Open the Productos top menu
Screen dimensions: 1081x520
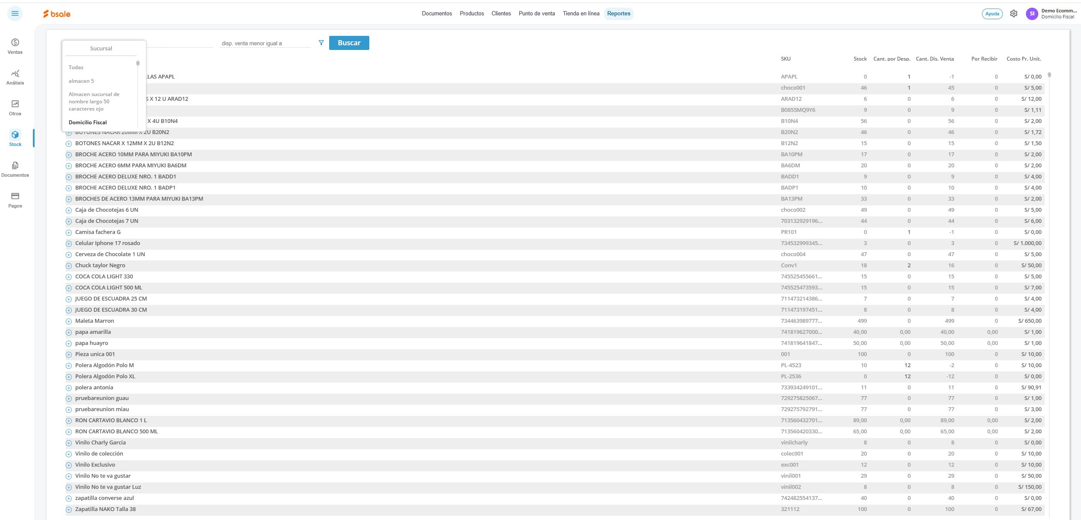coord(471,14)
